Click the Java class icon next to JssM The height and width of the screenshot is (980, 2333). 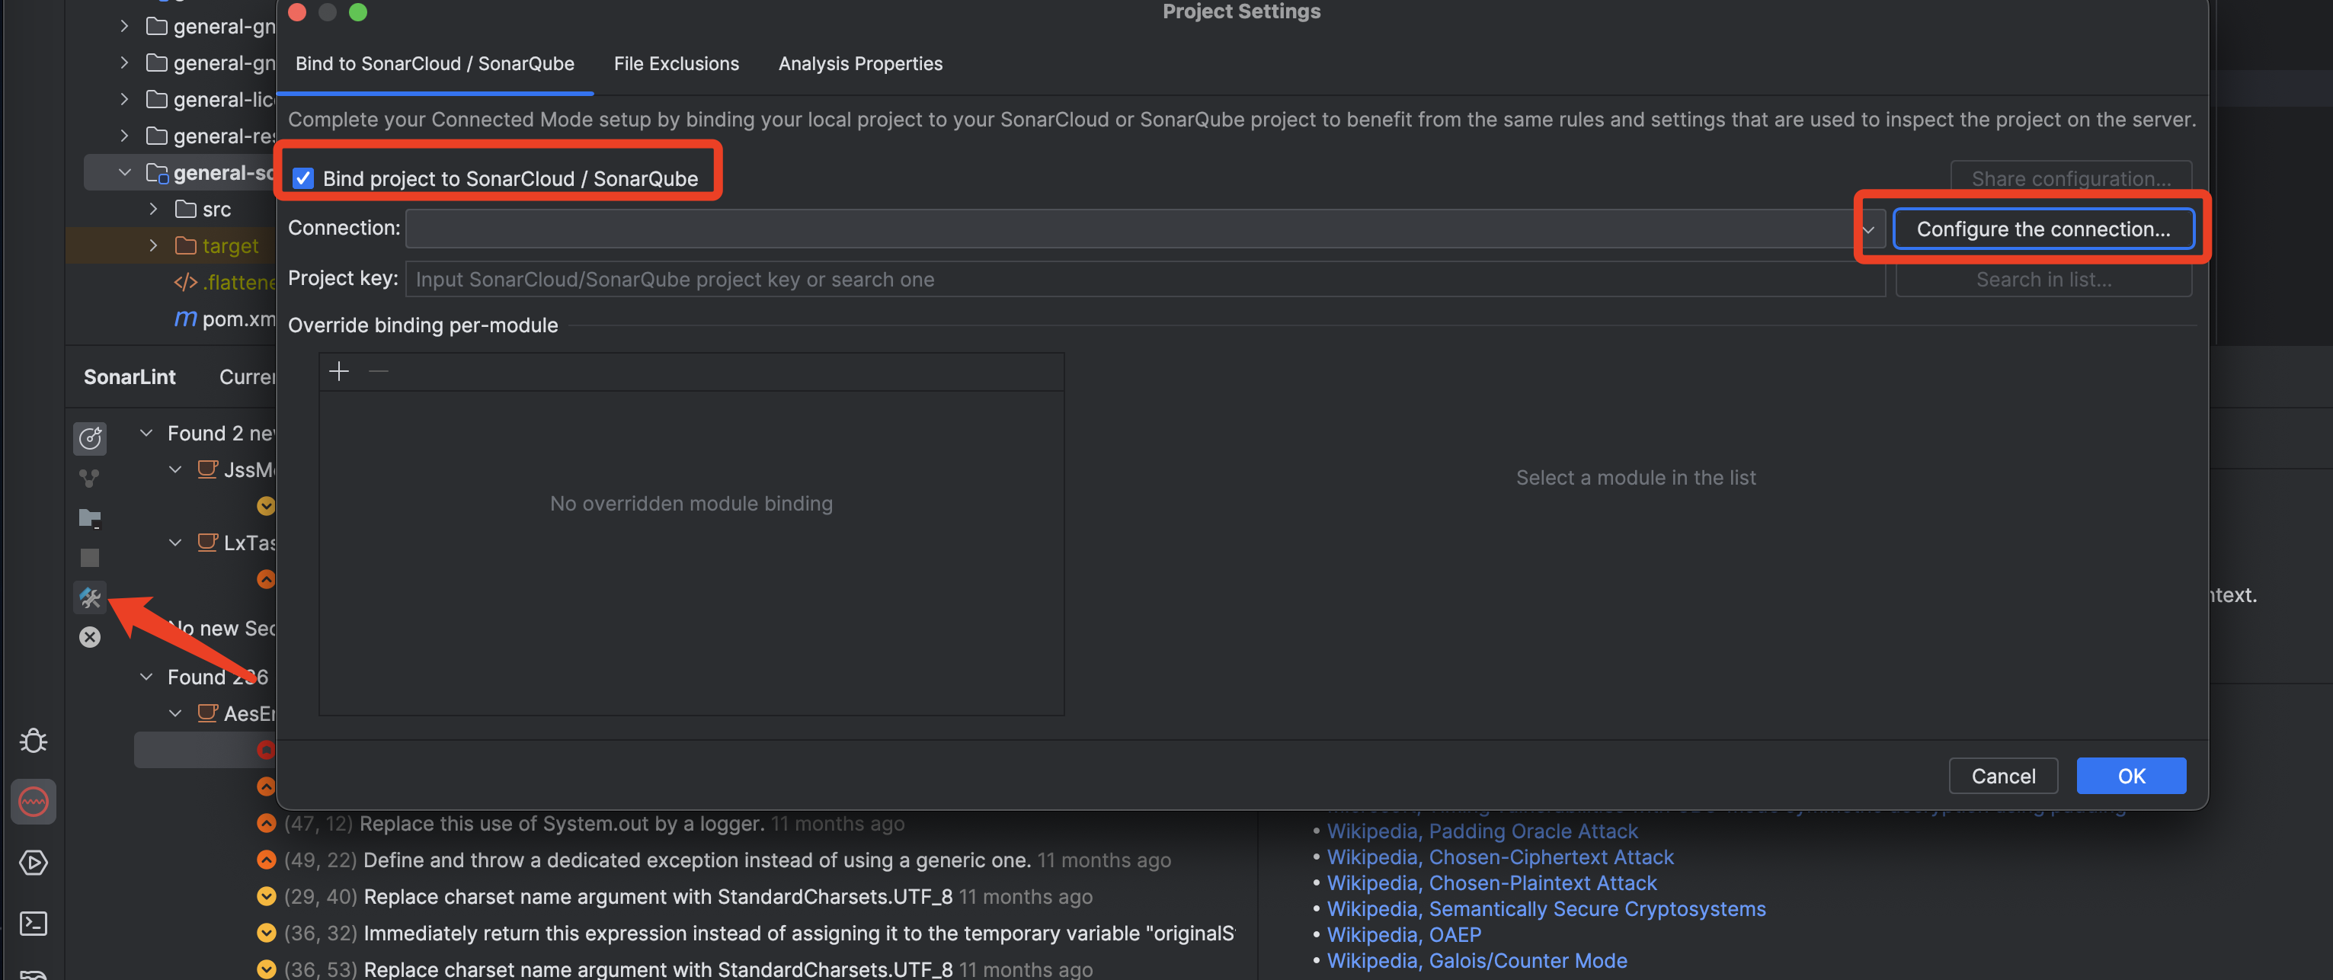[x=207, y=469]
